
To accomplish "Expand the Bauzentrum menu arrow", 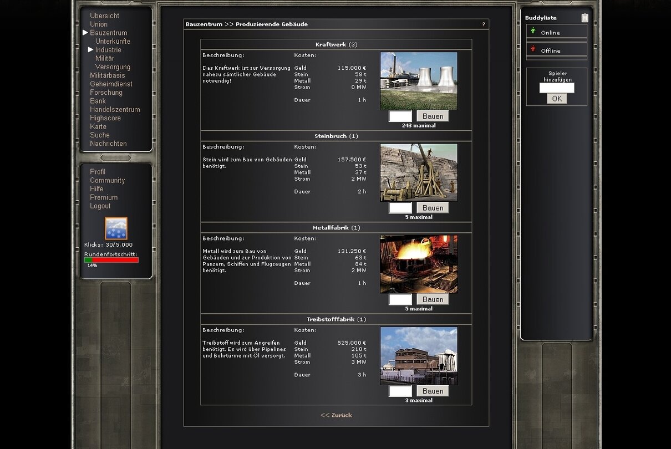I will pos(85,33).
